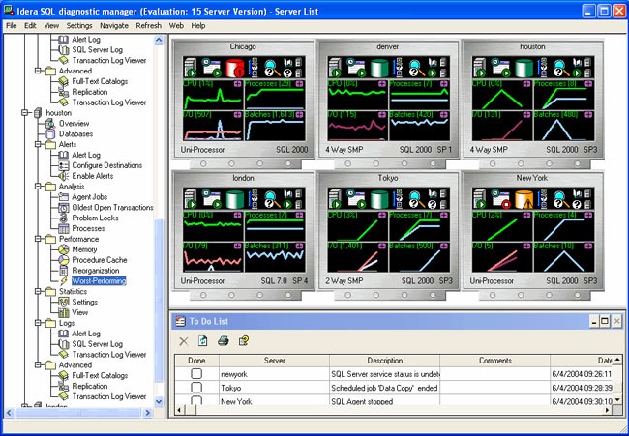Click the magnifier query icon on Chicago panel
Viewport: 629px width, 436px height.
(273, 68)
